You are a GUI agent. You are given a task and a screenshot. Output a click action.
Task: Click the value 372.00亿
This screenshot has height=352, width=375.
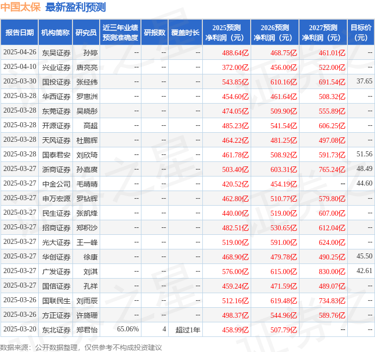pyautogui.click(x=236, y=67)
